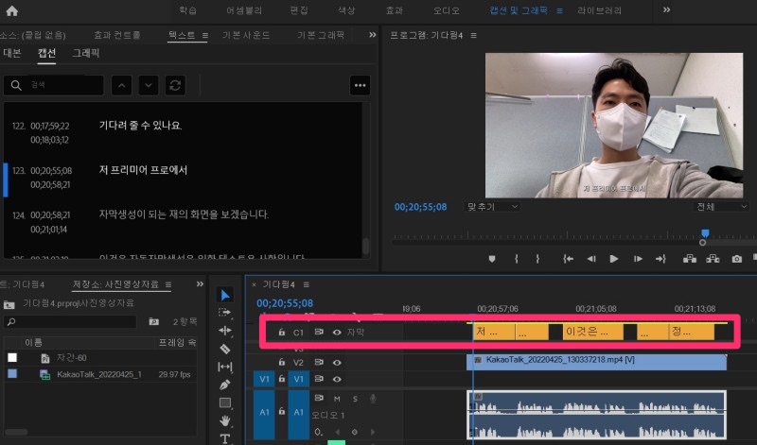Screen dimensions: 757x445
Task: Play the sequence in Program monitor
Action: (x=614, y=259)
